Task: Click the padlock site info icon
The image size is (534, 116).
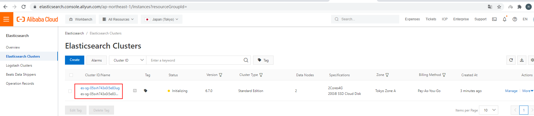Action: (x=35, y=7)
